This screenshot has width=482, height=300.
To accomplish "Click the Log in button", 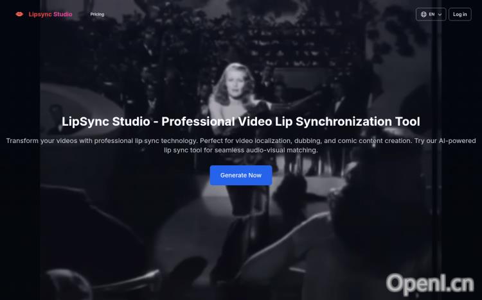I will pos(460,14).
